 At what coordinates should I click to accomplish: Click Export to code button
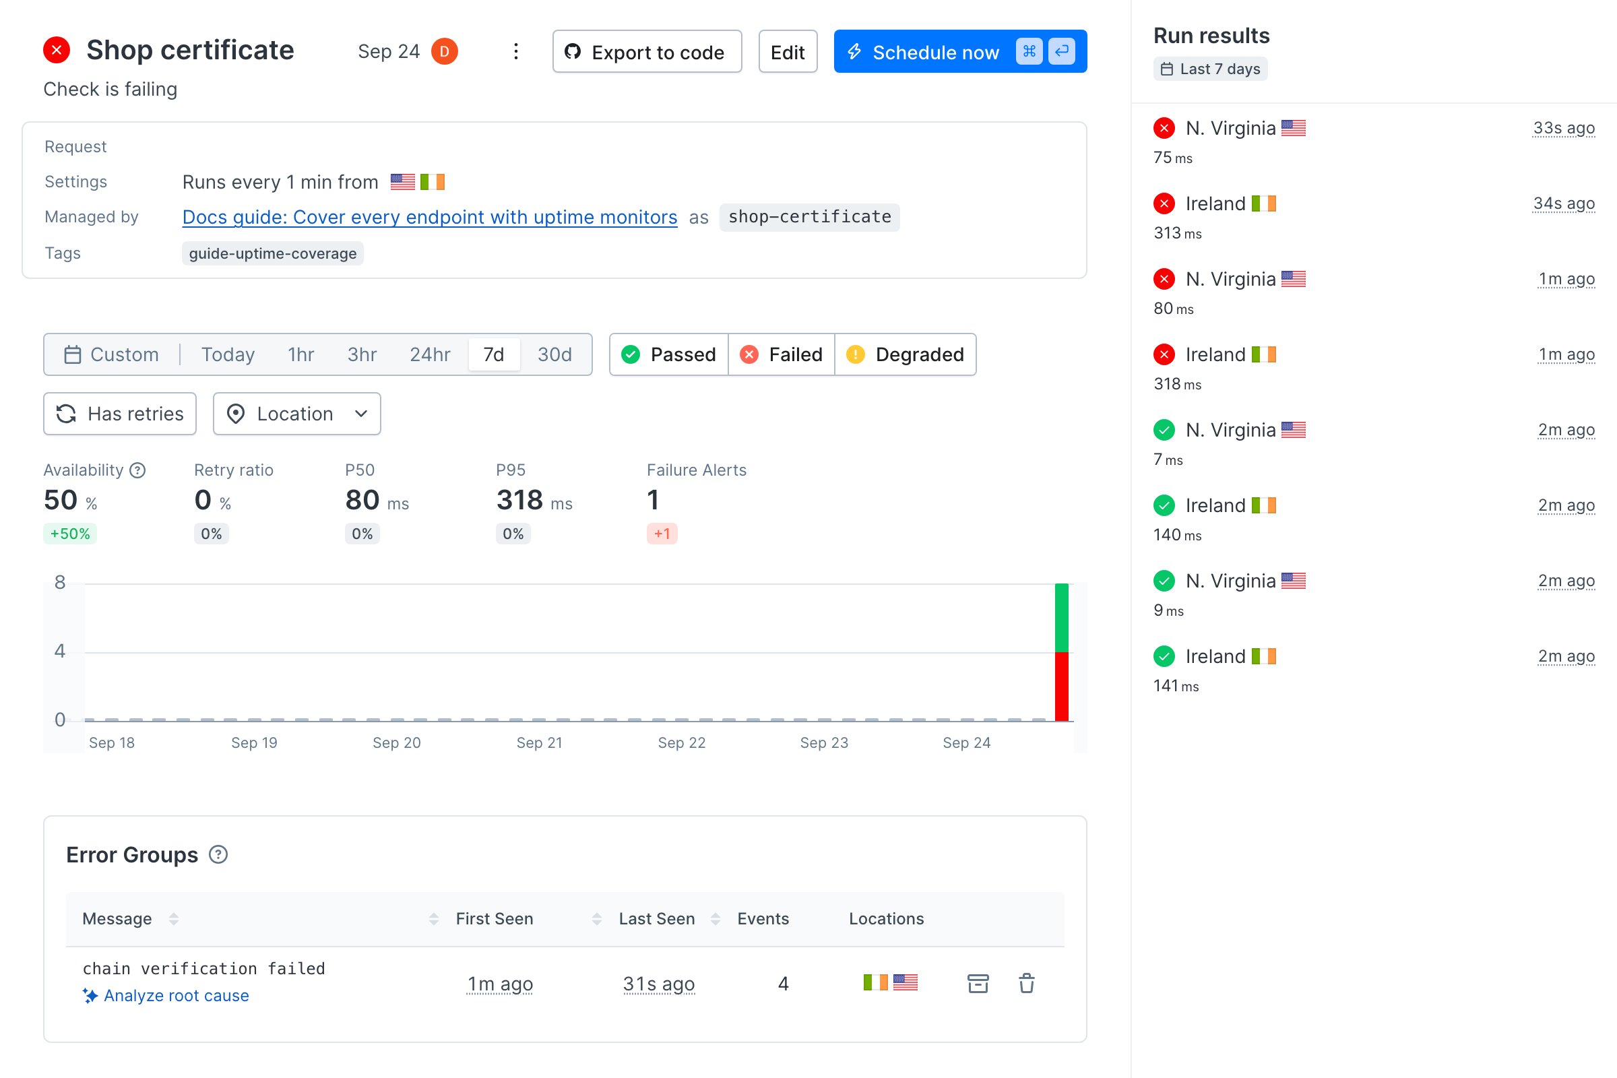[x=647, y=52]
